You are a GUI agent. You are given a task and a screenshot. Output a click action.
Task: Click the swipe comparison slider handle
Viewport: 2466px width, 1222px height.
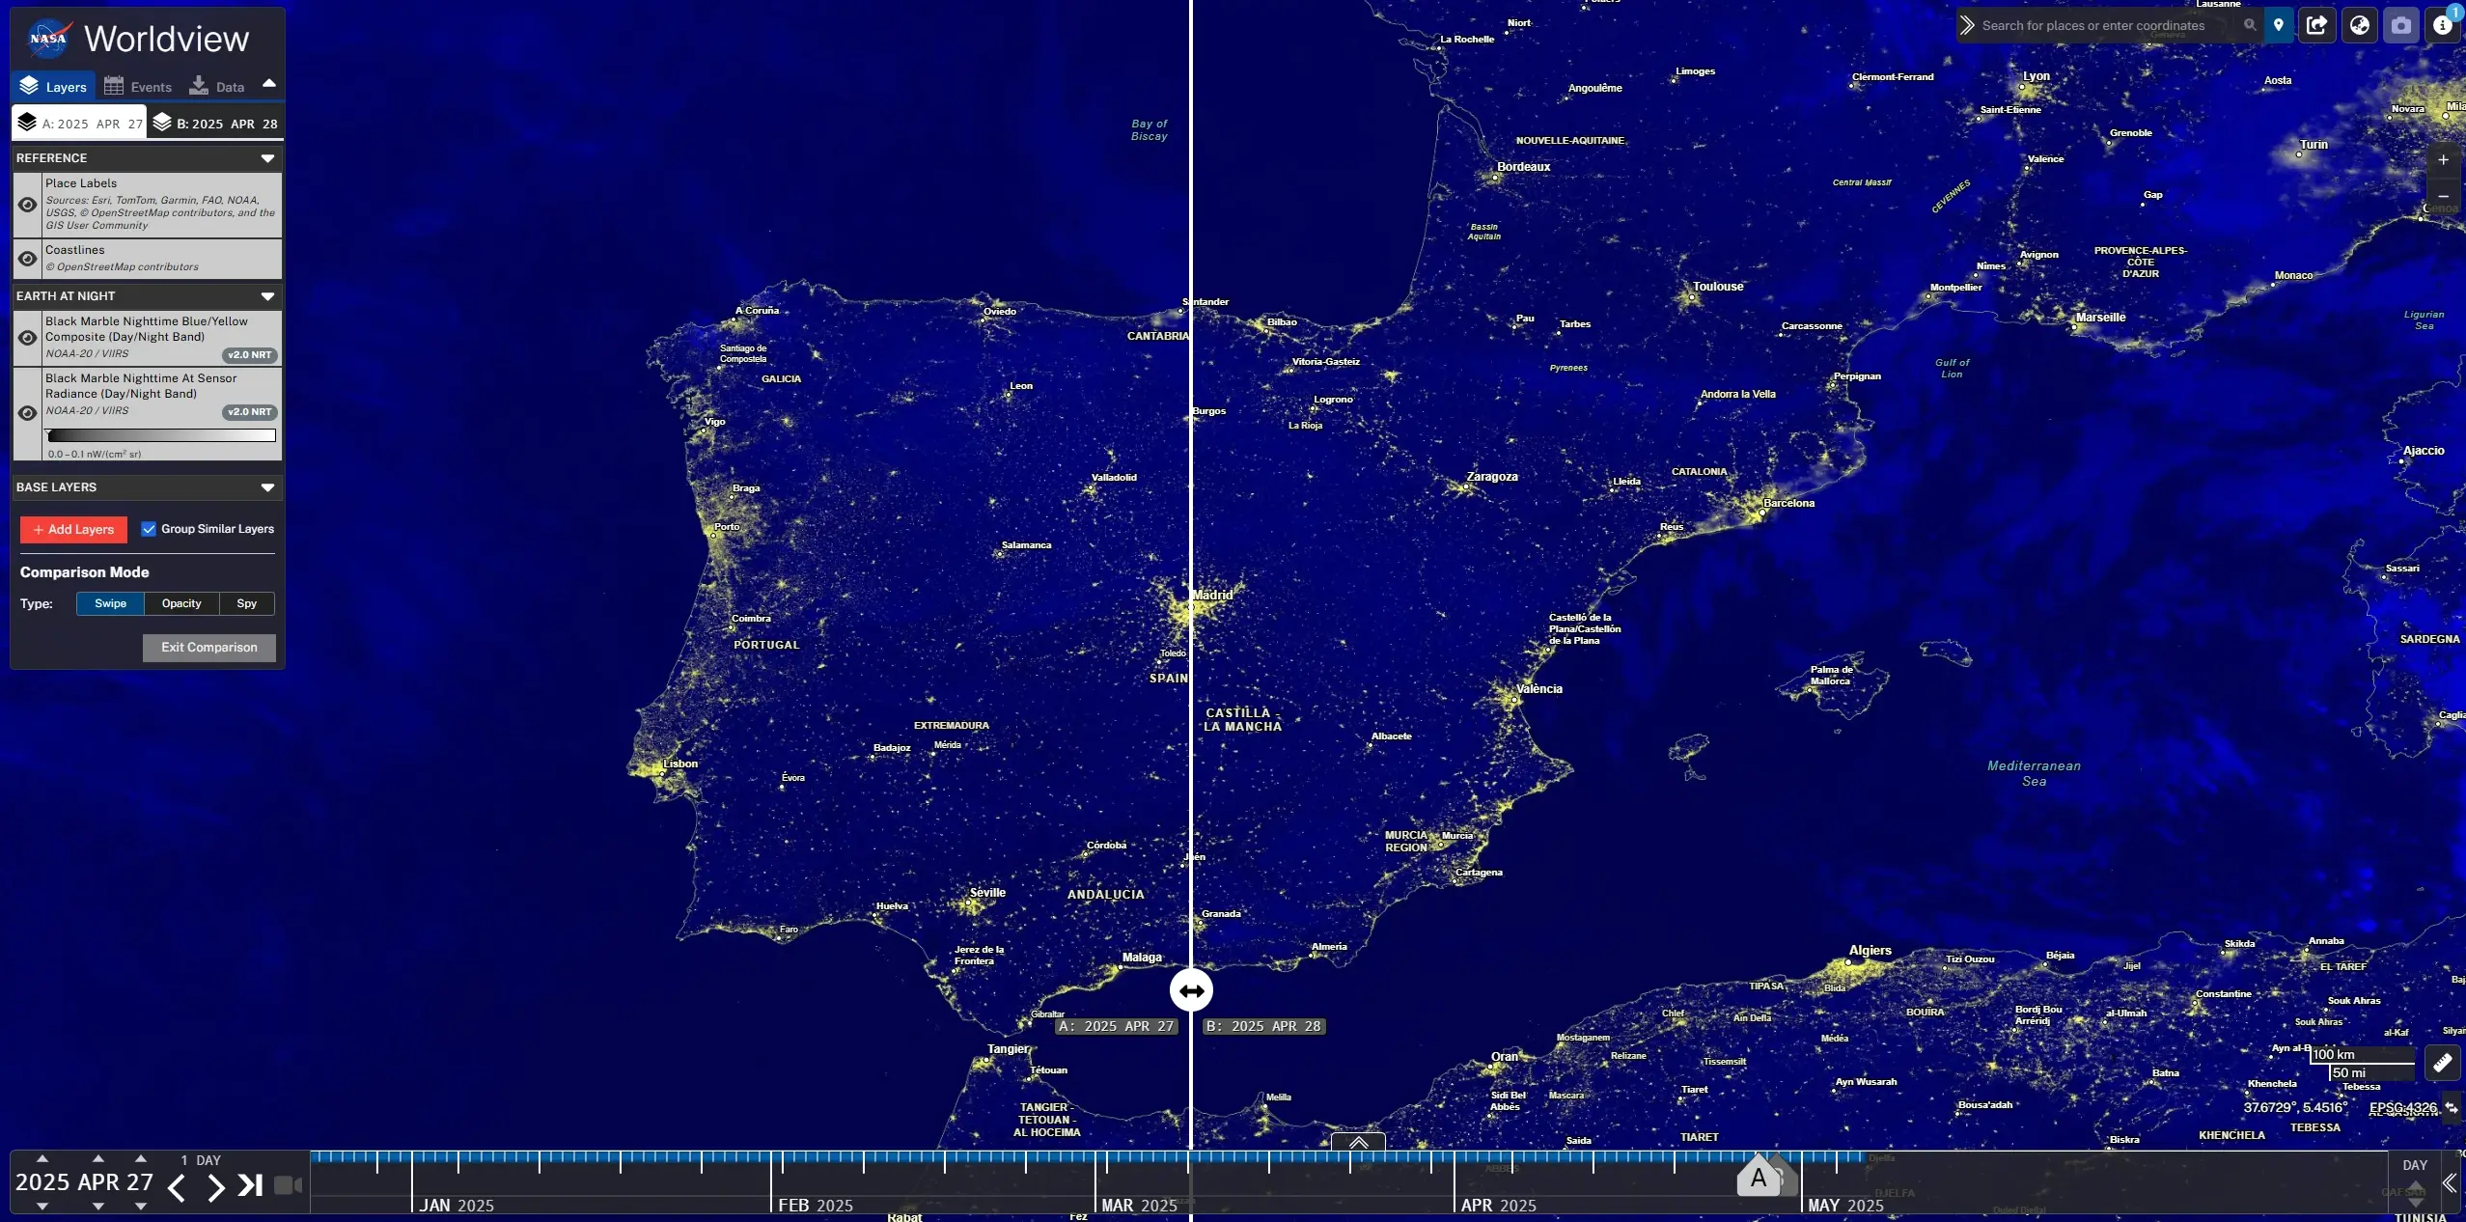coord(1191,990)
